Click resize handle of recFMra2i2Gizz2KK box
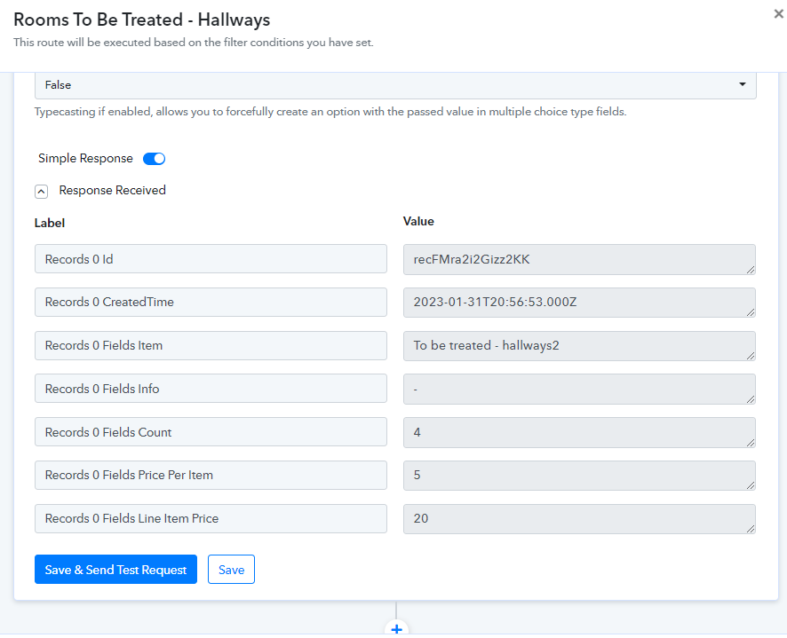The height and width of the screenshot is (638, 787). click(x=751, y=270)
